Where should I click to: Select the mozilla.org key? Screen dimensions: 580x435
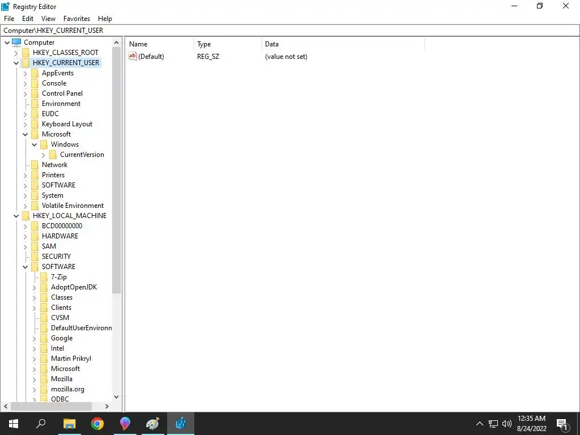click(68, 389)
